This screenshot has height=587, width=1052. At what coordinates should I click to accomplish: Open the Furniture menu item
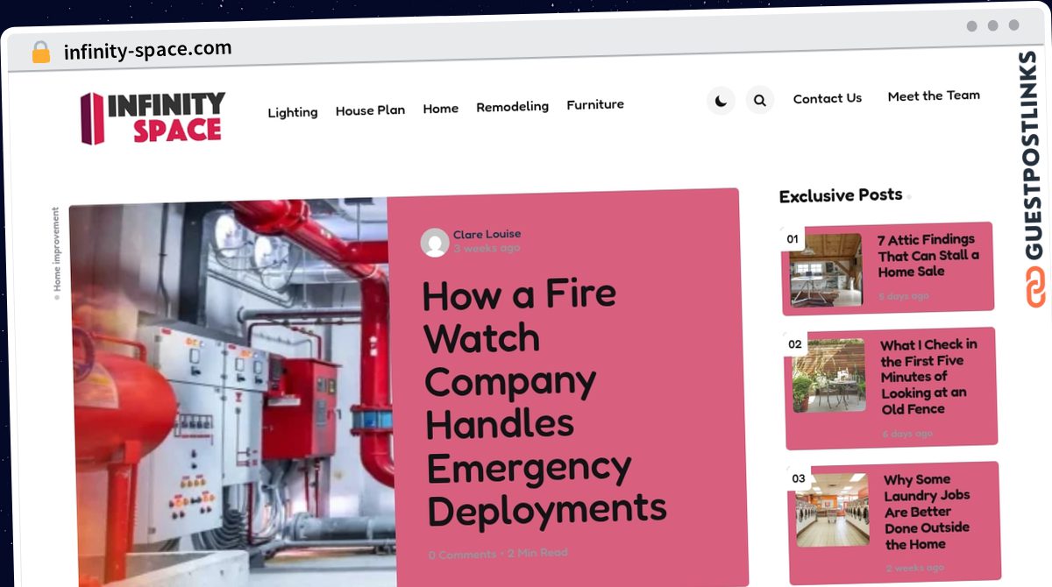pos(595,104)
